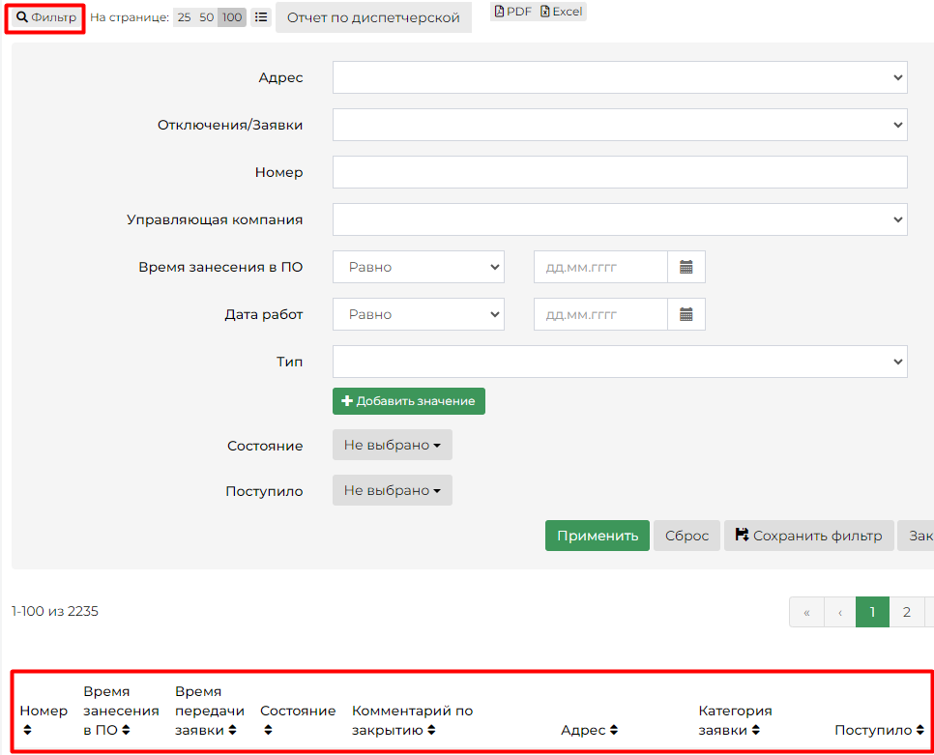Open calendar for Время занесения в ПО
Image resolution: width=934 pixels, height=755 pixels.
tap(686, 267)
